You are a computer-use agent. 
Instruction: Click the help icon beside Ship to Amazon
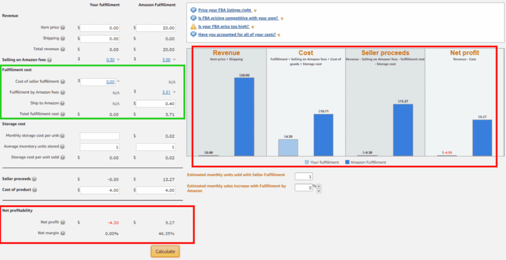point(63,104)
